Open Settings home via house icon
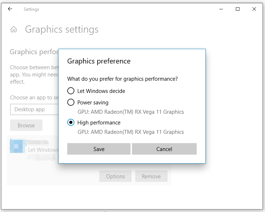This screenshot has height=212, width=265. click(x=14, y=29)
